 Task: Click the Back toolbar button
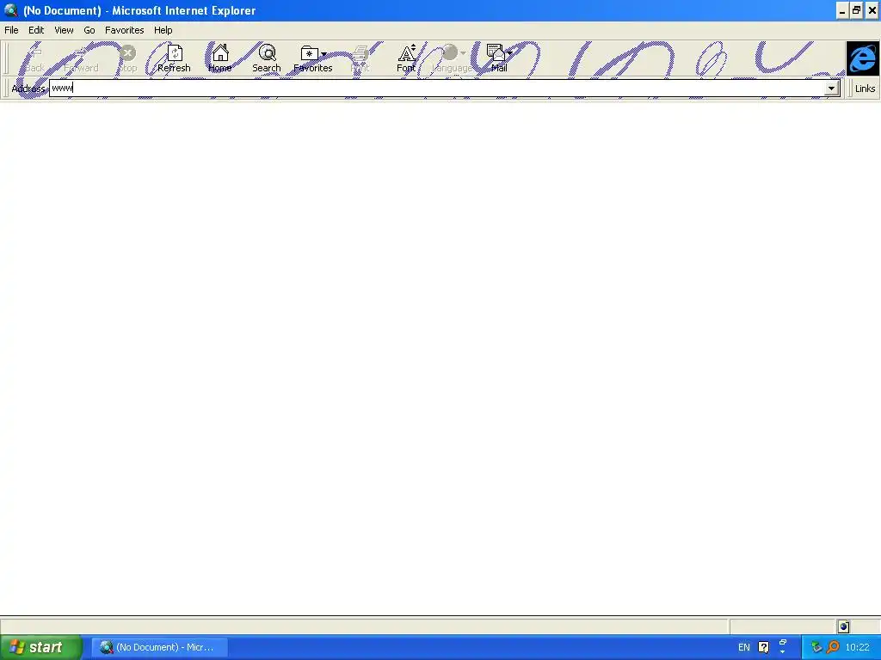(34, 58)
